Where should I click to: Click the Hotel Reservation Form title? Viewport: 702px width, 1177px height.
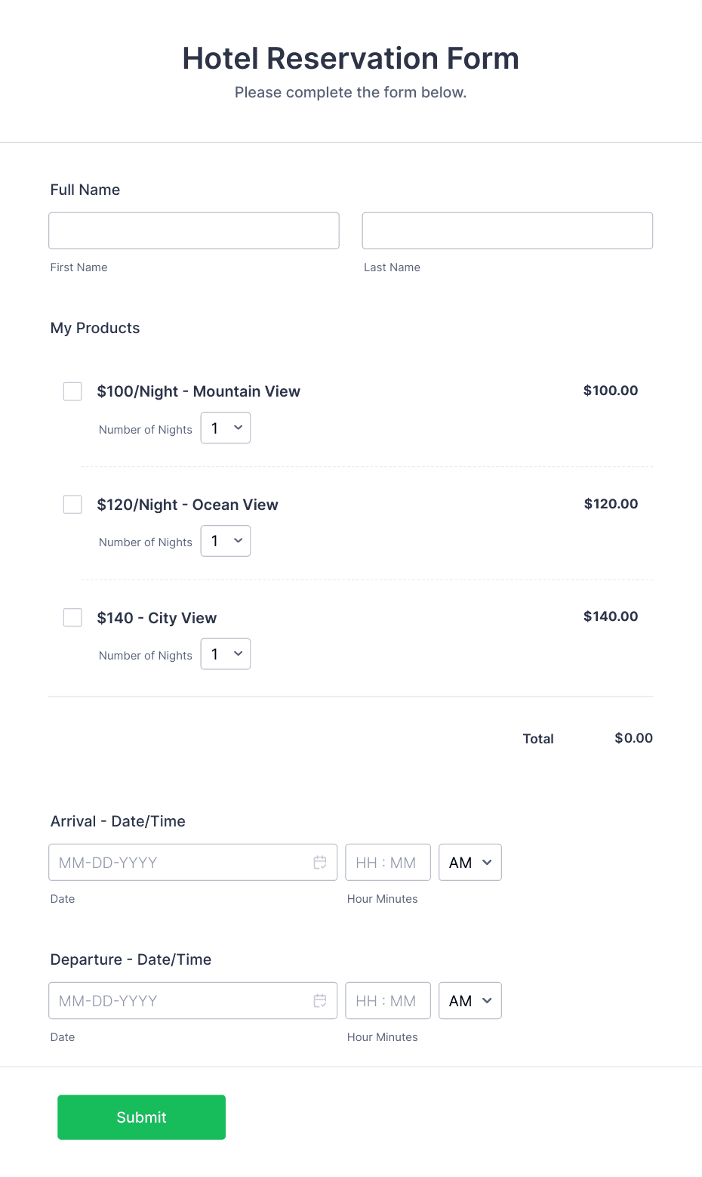tap(350, 58)
